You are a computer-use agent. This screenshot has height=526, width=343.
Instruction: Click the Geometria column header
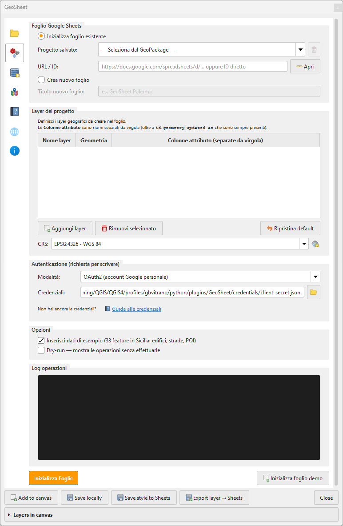(94, 140)
